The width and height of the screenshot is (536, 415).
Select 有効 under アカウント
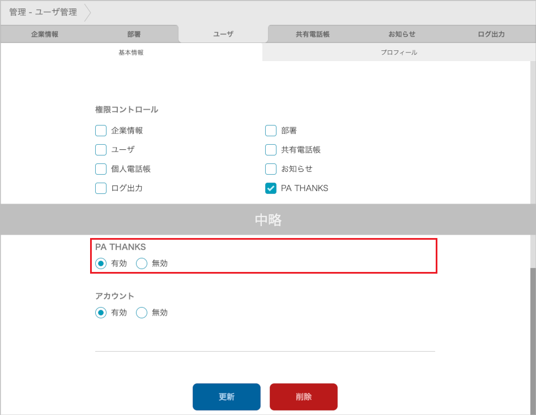101,313
